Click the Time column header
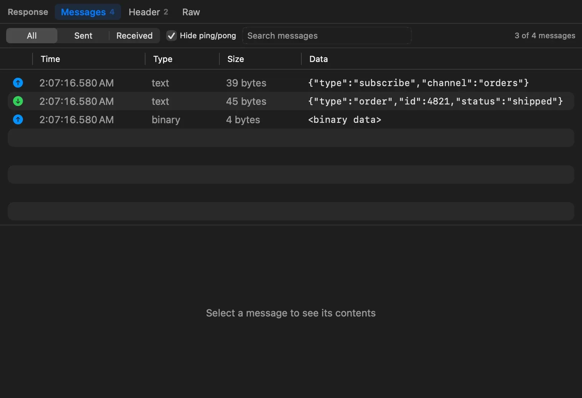 pos(51,59)
